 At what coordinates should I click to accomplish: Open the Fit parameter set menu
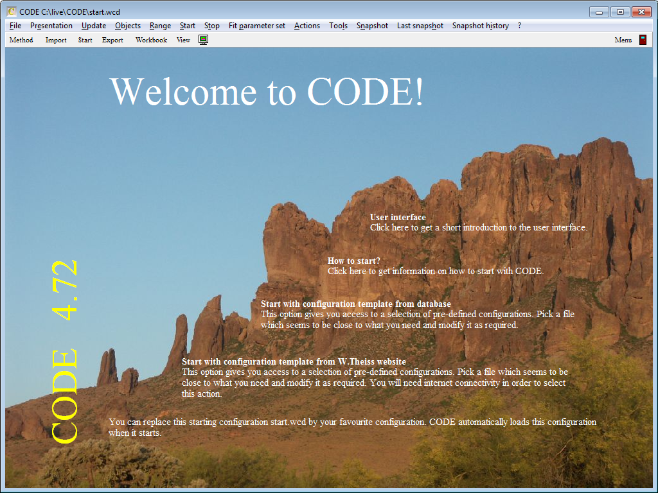[256, 26]
